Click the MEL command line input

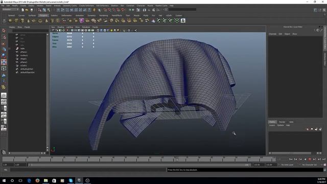pyautogui.click(x=88, y=170)
